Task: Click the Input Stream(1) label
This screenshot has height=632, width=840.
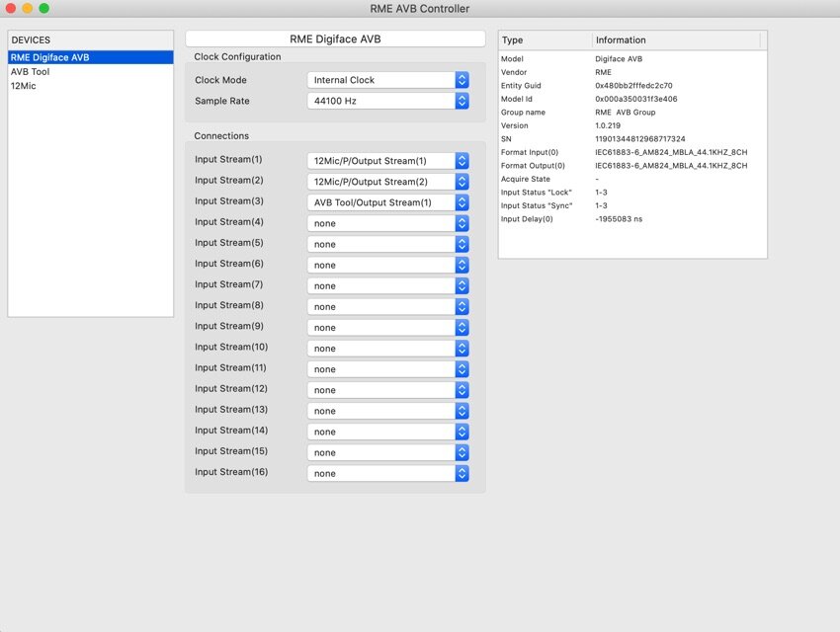Action: point(228,159)
